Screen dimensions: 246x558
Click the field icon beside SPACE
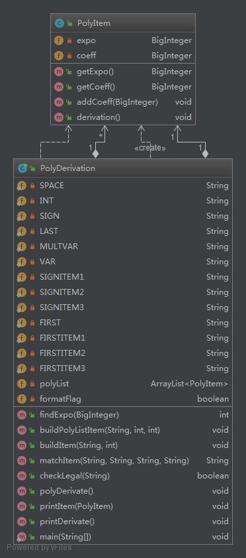(21, 186)
